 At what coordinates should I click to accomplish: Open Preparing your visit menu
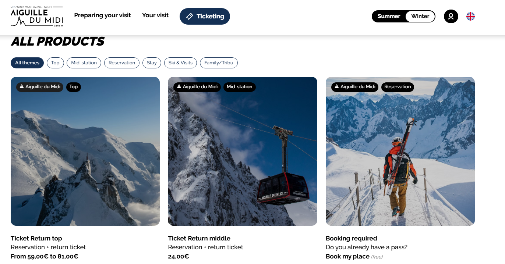(103, 15)
